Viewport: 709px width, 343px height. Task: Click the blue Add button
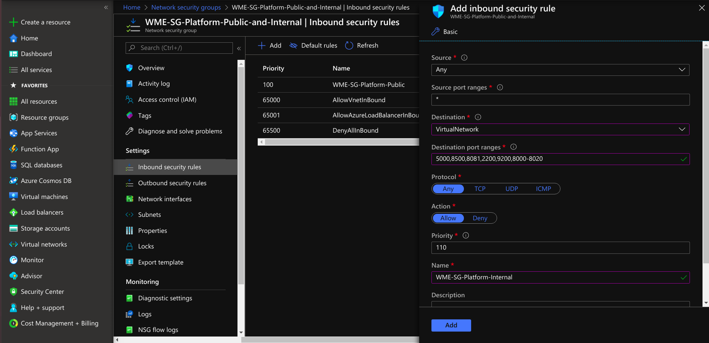(451, 325)
